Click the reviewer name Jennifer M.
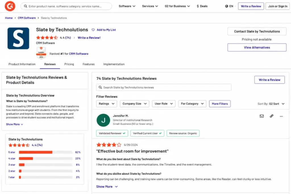 click(120, 116)
